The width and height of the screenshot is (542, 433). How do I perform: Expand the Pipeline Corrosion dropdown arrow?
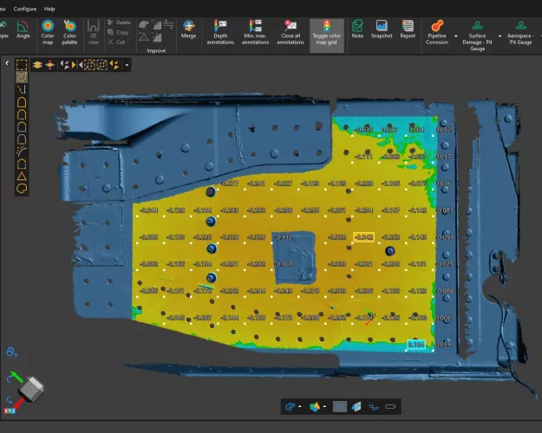457,37
